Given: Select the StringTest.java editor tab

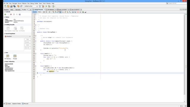Looking at the screenshot, I should [x=39, y=10].
